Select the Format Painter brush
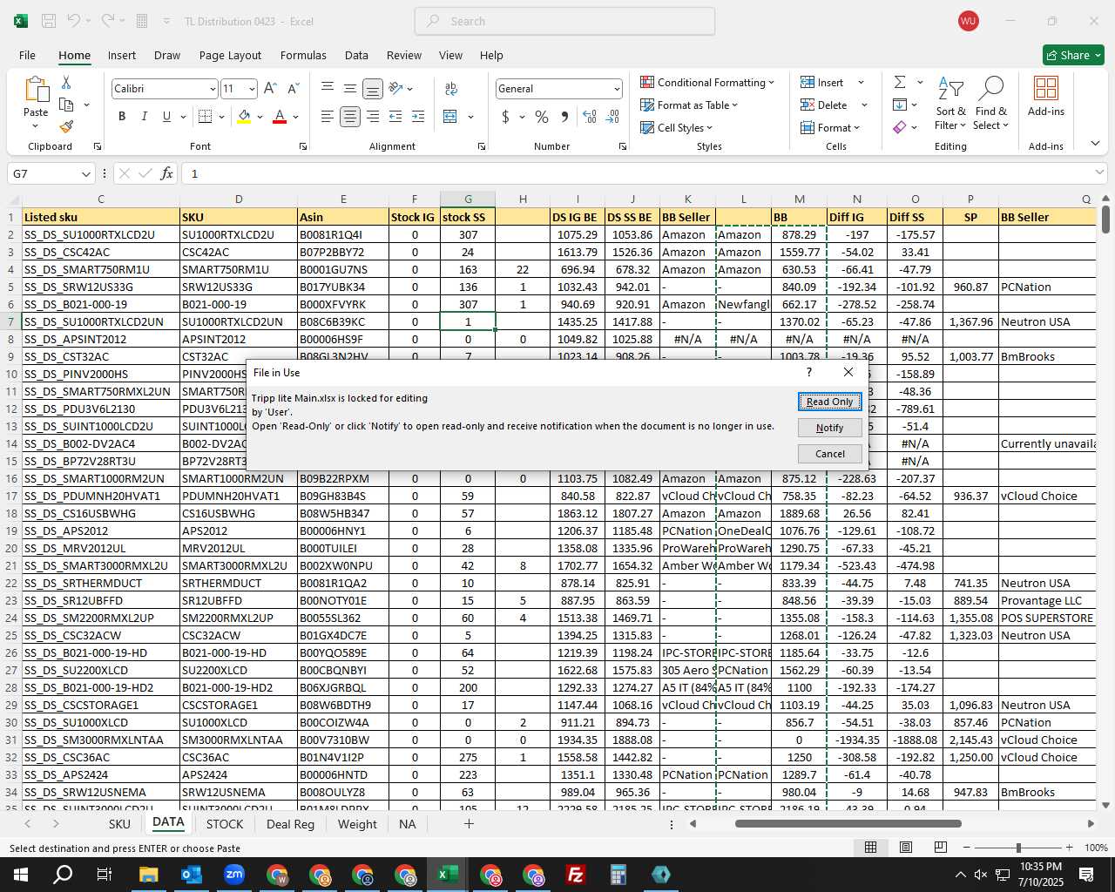The height and width of the screenshot is (892, 1115). point(66,126)
